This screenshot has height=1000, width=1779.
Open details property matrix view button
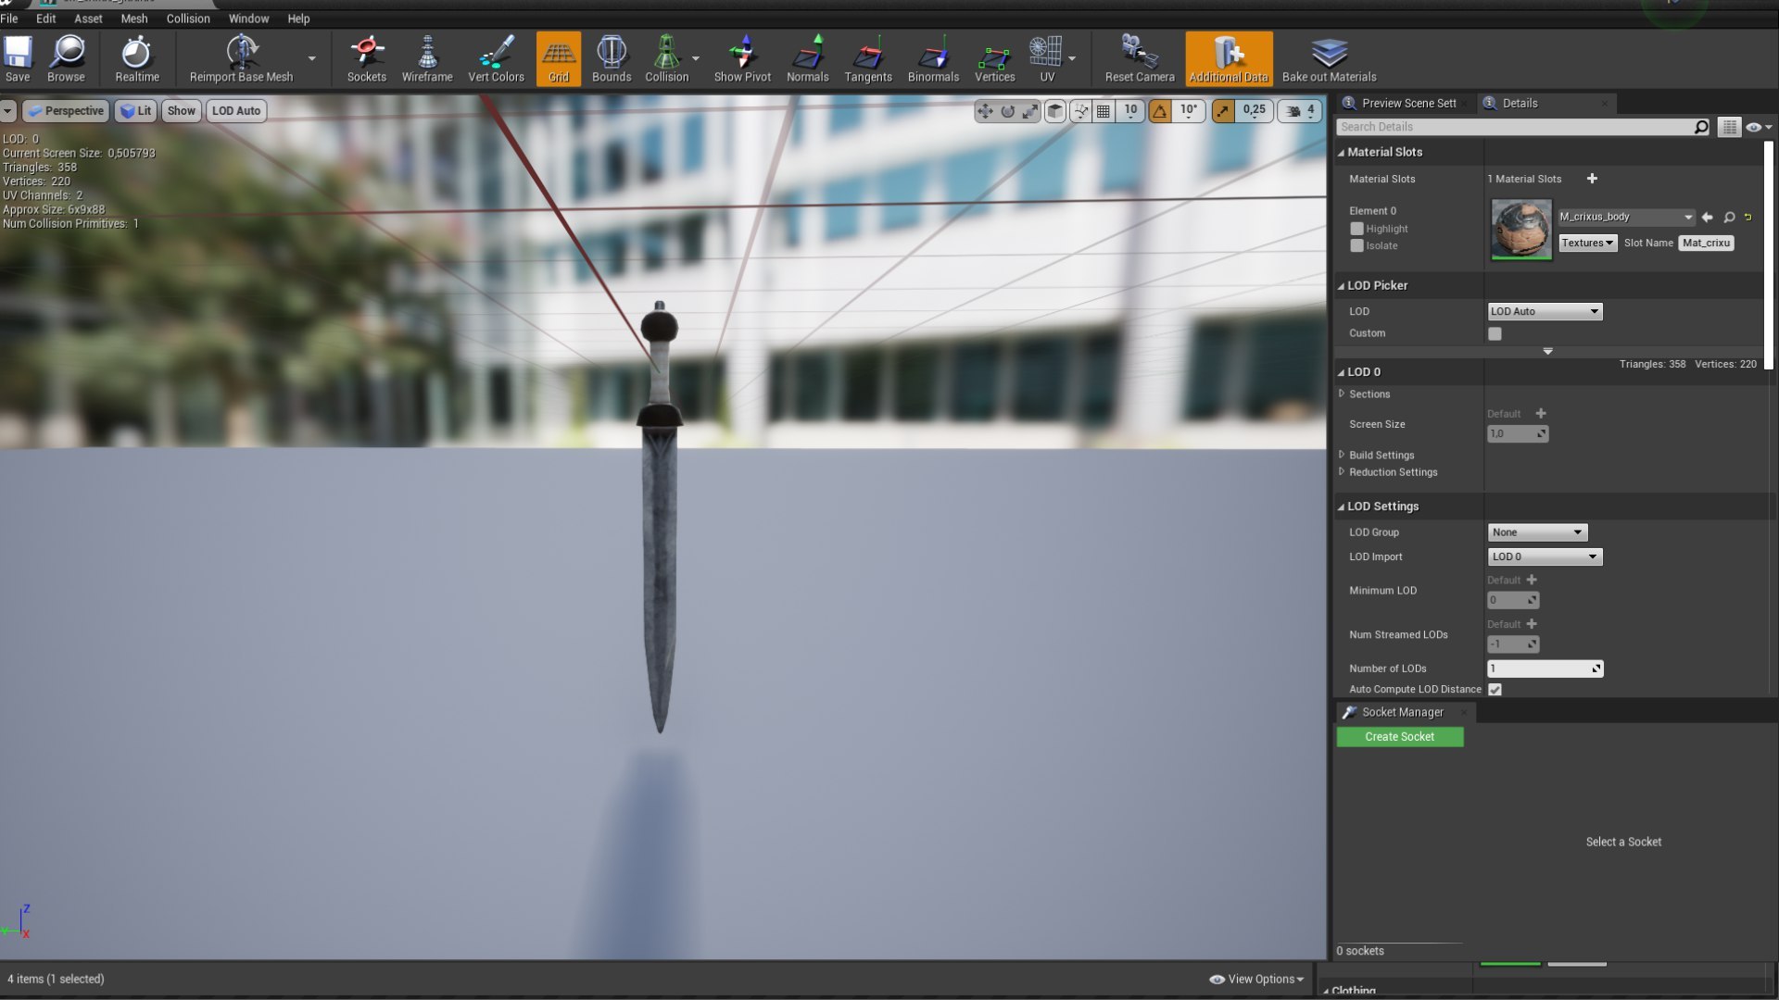pyautogui.click(x=1729, y=127)
